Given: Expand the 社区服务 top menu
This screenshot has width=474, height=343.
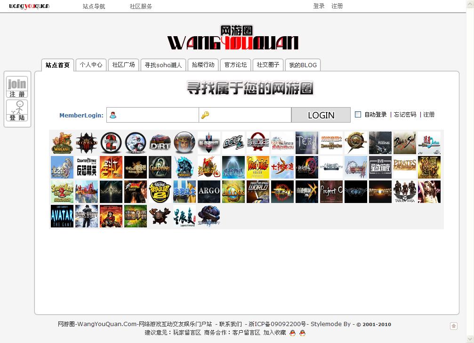Looking at the screenshot, I should [141, 6].
